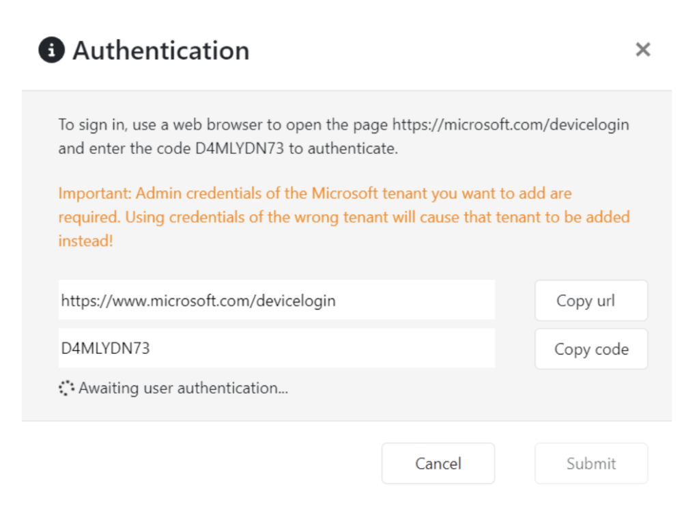The width and height of the screenshot is (699, 507).
Task: Cancel the authentication dialog
Action: click(438, 463)
